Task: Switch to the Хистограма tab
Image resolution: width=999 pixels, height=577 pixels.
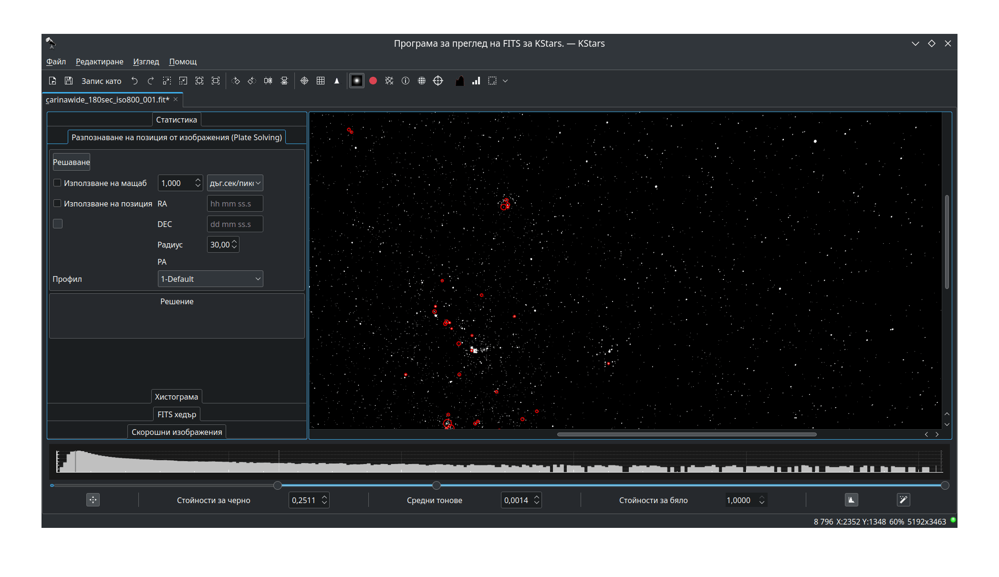Action: click(x=177, y=397)
